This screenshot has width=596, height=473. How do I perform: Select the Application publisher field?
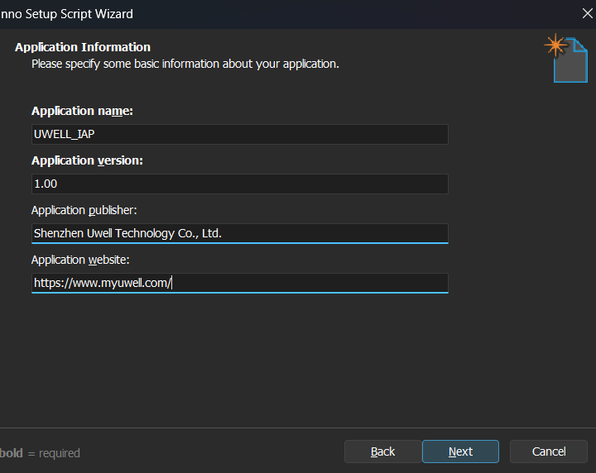(240, 233)
